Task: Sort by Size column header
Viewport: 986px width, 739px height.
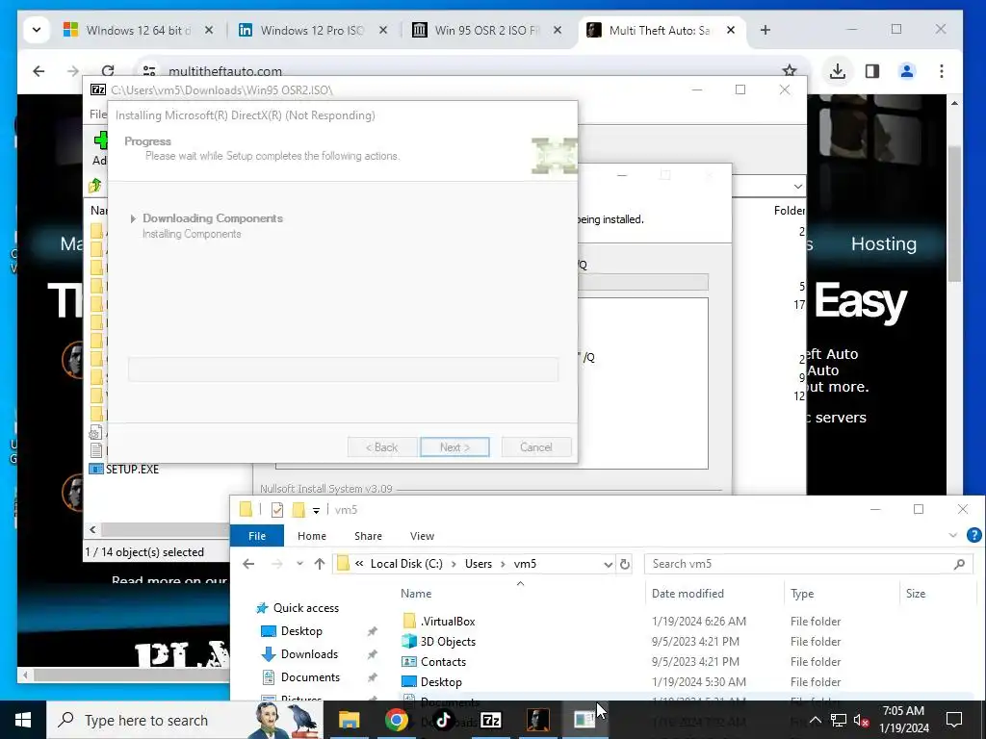Action: pyautogui.click(x=915, y=594)
